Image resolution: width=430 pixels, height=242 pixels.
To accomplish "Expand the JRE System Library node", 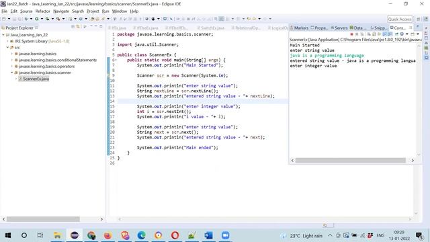I will (7, 41).
